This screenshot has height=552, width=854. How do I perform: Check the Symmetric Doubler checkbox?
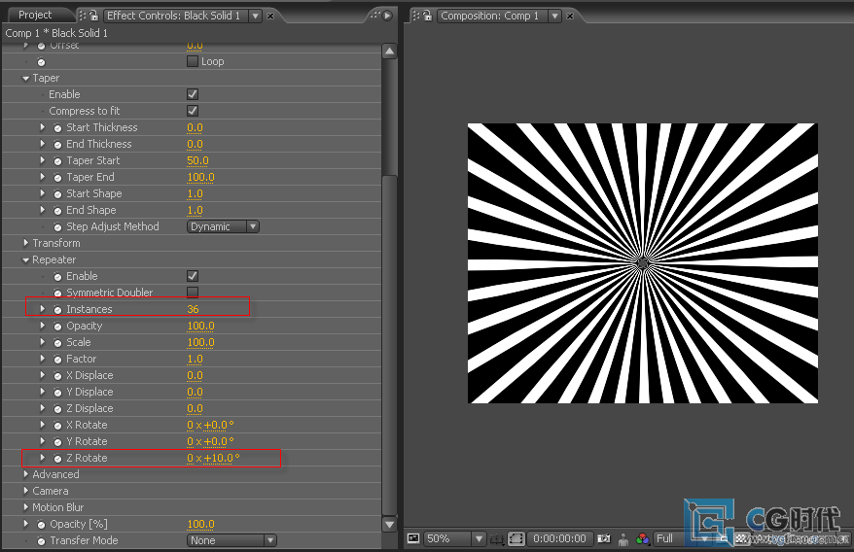pos(193,293)
